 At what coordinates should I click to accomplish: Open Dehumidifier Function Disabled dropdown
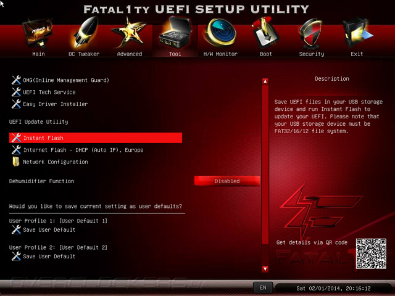coord(227,181)
